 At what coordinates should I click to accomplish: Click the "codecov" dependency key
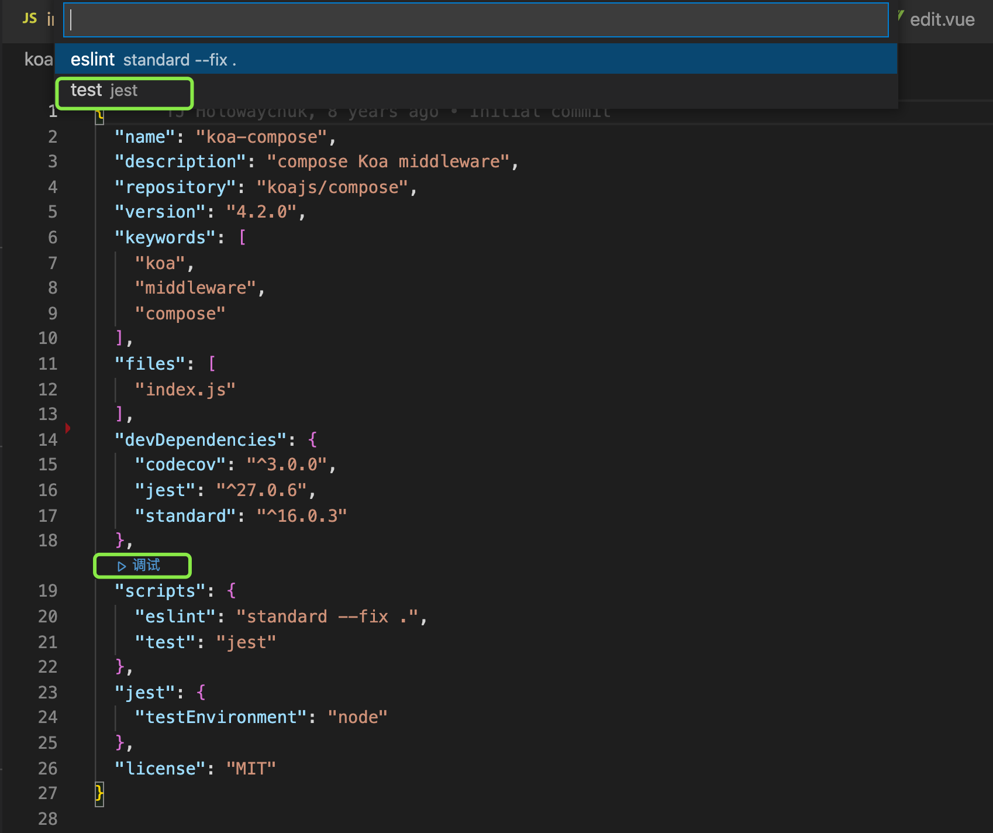pos(180,464)
